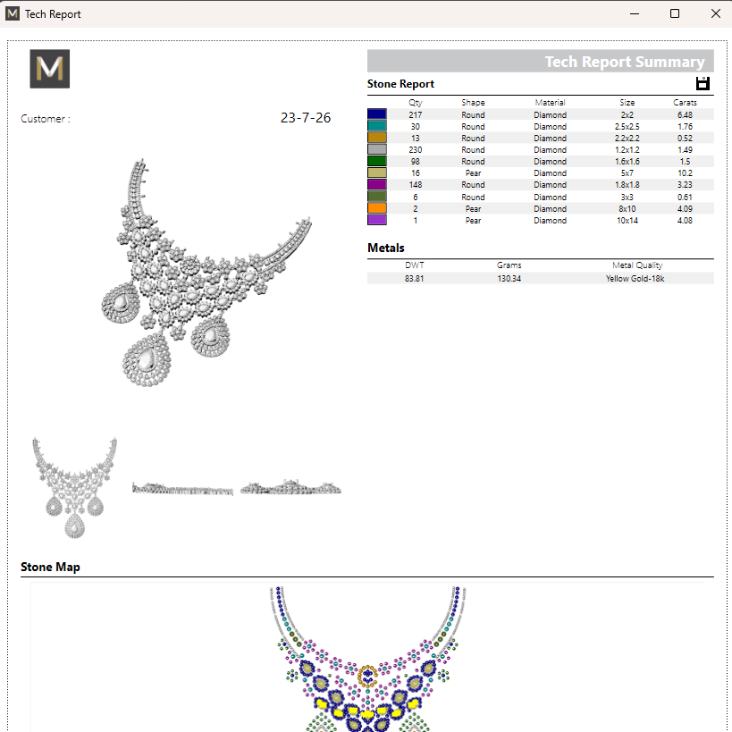
Task: Click size value 10x14
Action: (x=627, y=221)
